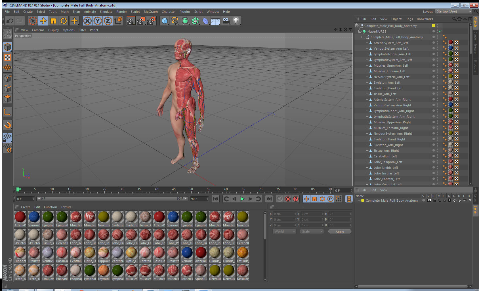
Task: Open Render Settings icon
Action: (152, 21)
